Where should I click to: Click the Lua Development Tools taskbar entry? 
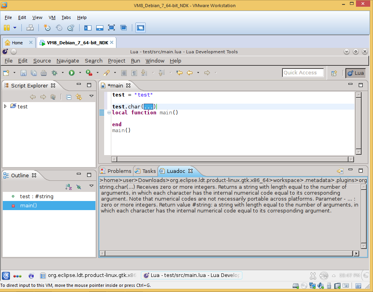[192, 275]
